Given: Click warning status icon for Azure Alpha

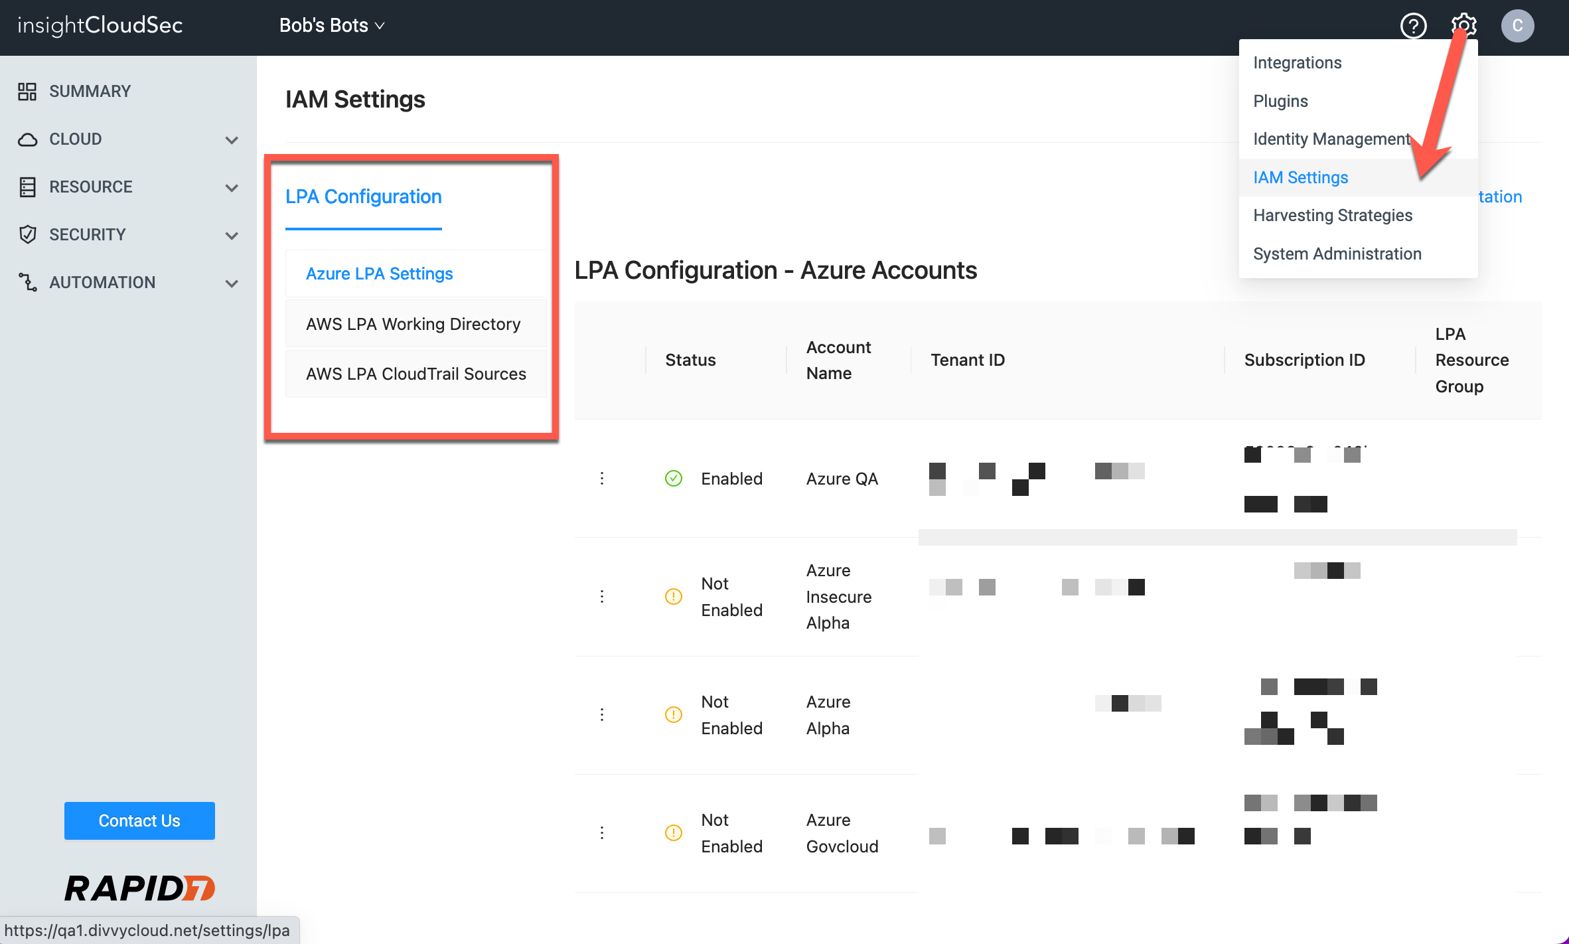Looking at the screenshot, I should click(x=674, y=714).
